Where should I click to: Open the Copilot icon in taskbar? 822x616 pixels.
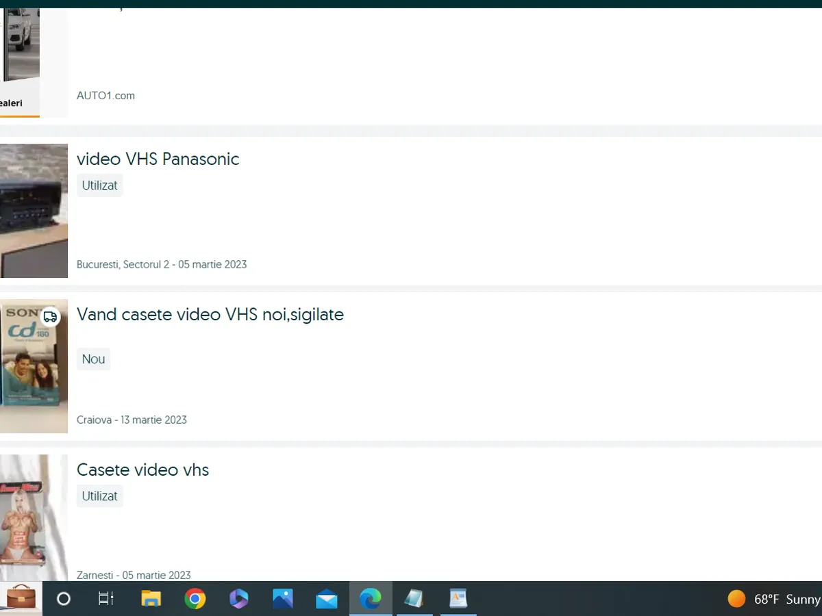pos(239,599)
